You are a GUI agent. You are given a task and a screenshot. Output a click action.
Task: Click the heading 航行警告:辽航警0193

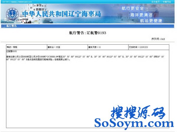87,33
